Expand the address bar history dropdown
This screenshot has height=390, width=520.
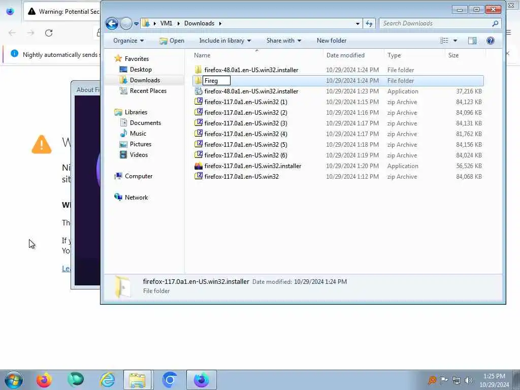click(x=357, y=23)
